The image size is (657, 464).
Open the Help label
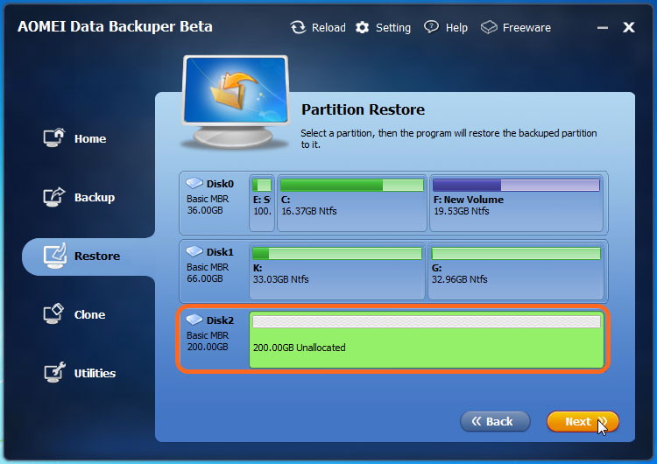[x=456, y=28]
